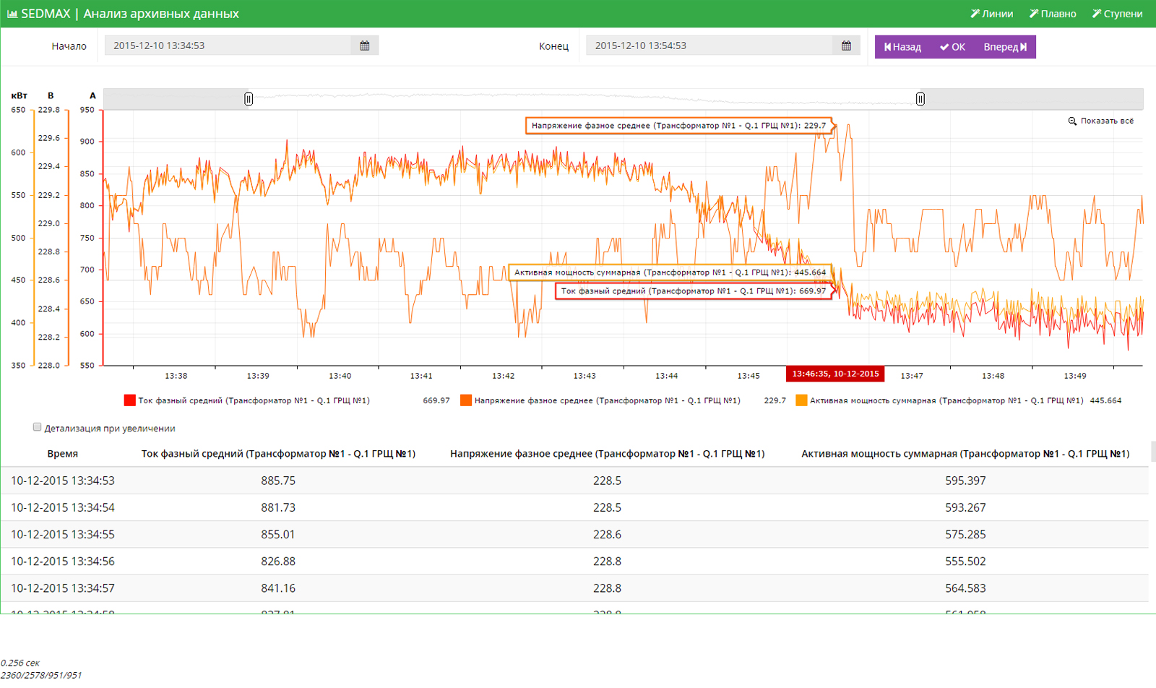Toggle Активная мощность суммарная legend series
The image size is (1156, 688).
click(x=801, y=400)
